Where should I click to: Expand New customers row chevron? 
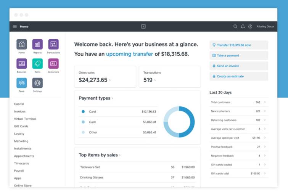265,111
